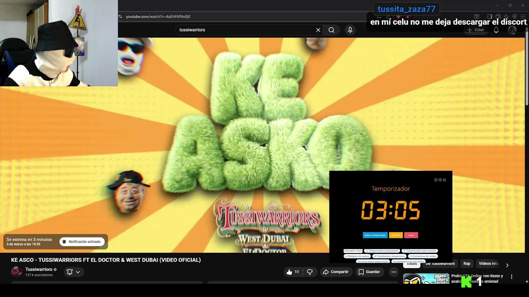Open Temporizador programável suggestion

(x=382, y=251)
